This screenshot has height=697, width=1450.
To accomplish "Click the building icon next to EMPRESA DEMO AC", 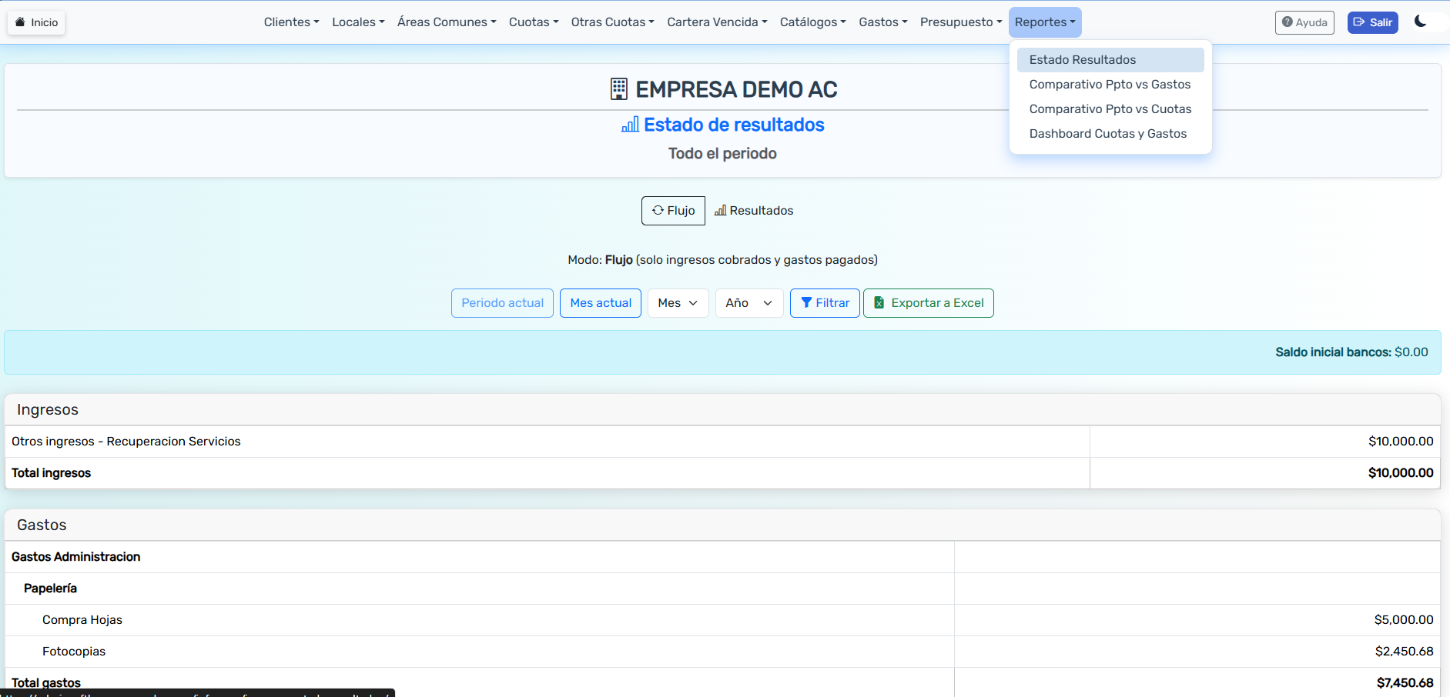I will (x=618, y=89).
